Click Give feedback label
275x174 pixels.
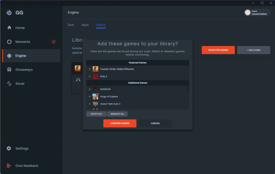[x=27, y=166]
